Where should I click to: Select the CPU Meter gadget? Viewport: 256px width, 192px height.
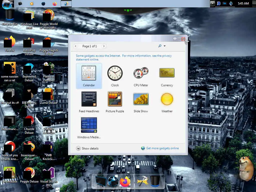[141, 76]
